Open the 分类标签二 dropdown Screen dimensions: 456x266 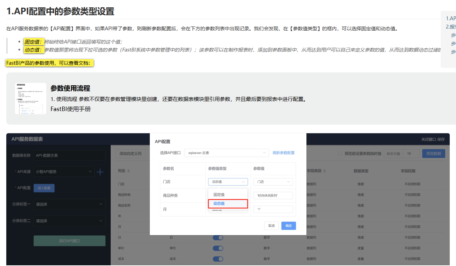[x=69, y=221]
